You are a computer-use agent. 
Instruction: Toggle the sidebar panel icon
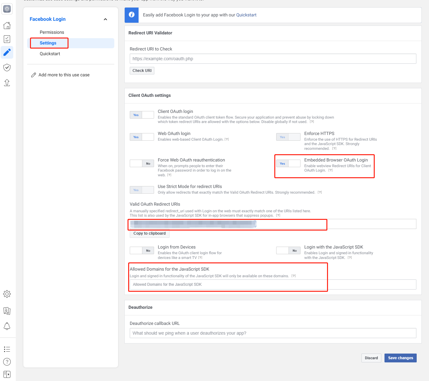click(x=7, y=374)
